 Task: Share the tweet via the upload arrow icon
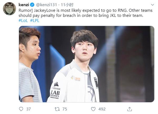point(130,109)
